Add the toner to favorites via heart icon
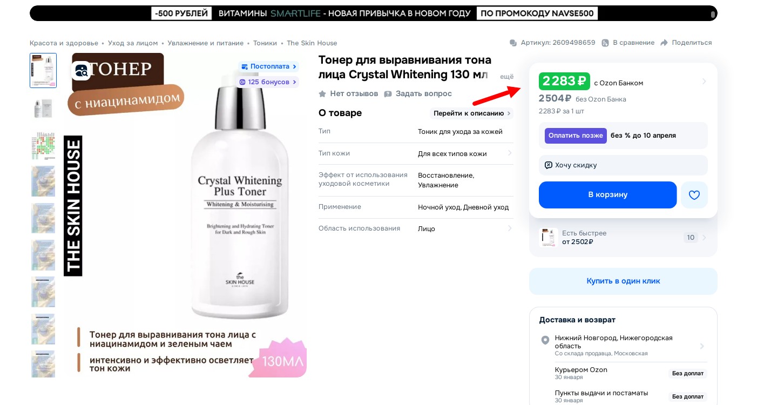The width and height of the screenshot is (764, 405). click(x=694, y=195)
